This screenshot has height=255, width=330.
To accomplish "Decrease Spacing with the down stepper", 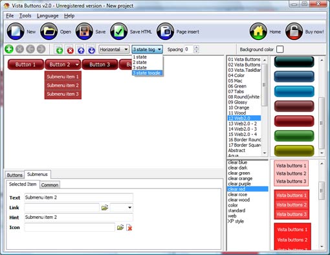I will point(196,51).
